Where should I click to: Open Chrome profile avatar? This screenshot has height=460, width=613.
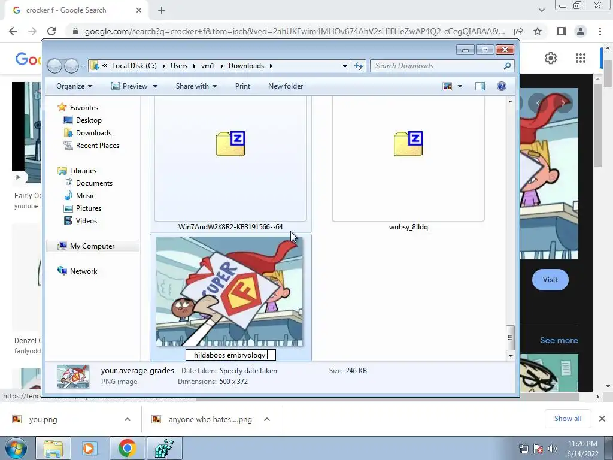(x=581, y=31)
